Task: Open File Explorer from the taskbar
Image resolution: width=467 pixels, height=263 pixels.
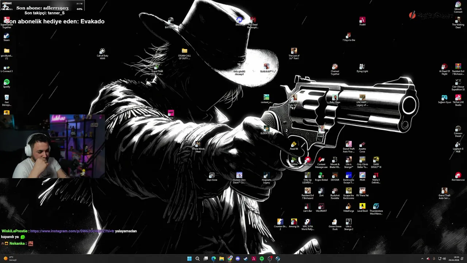Action: pyautogui.click(x=221, y=259)
